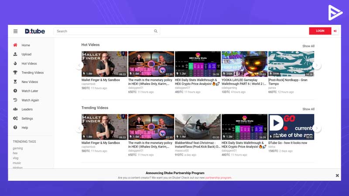349x196 pixels.
Task: Click the 'Hot Videos' section heading
Action: click(90, 45)
